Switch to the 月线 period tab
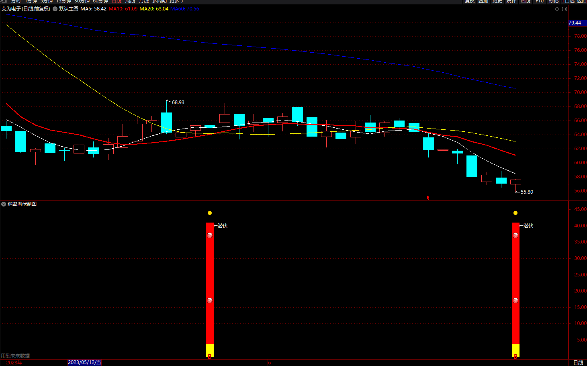Image resolution: width=587 pixels, height=366 pixels. coord(144,2)
